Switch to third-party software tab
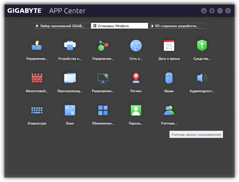The image size is (239, 182). pos(177,26)
